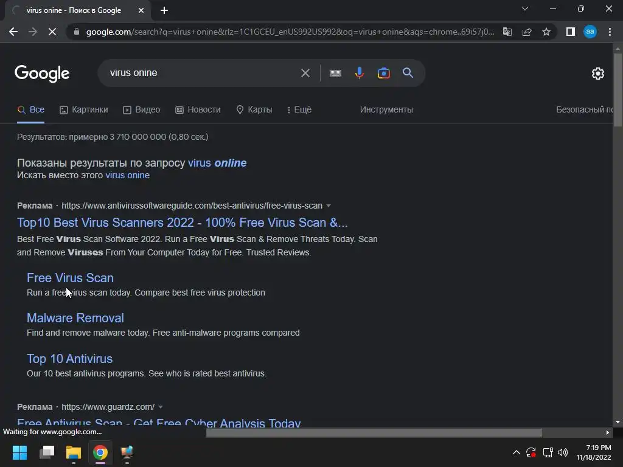Open the volume speaker icon
Image resolution: width=623 pixels, height=467 pixels.
point(563,452)
